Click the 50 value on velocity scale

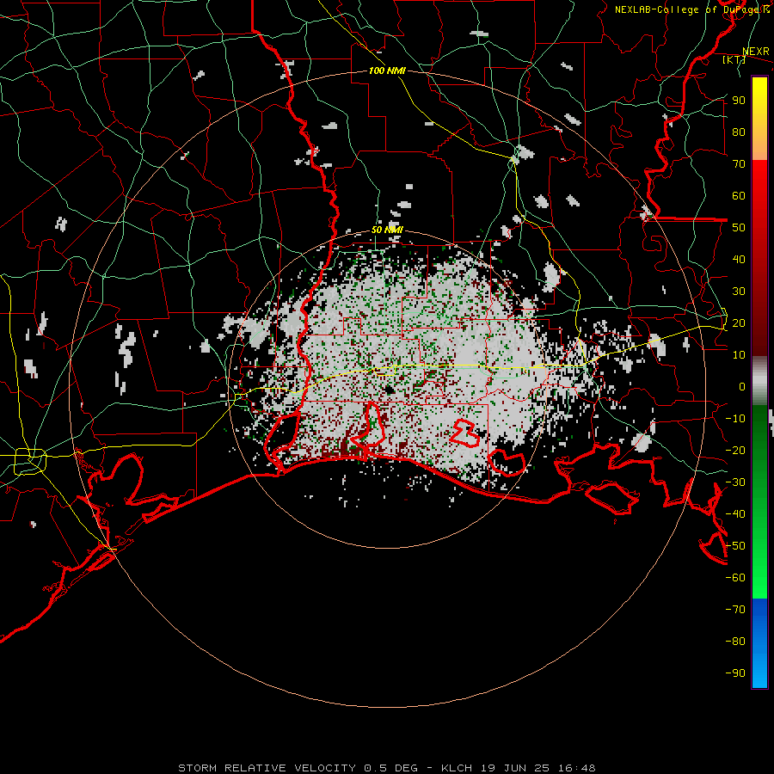[739, 228]
